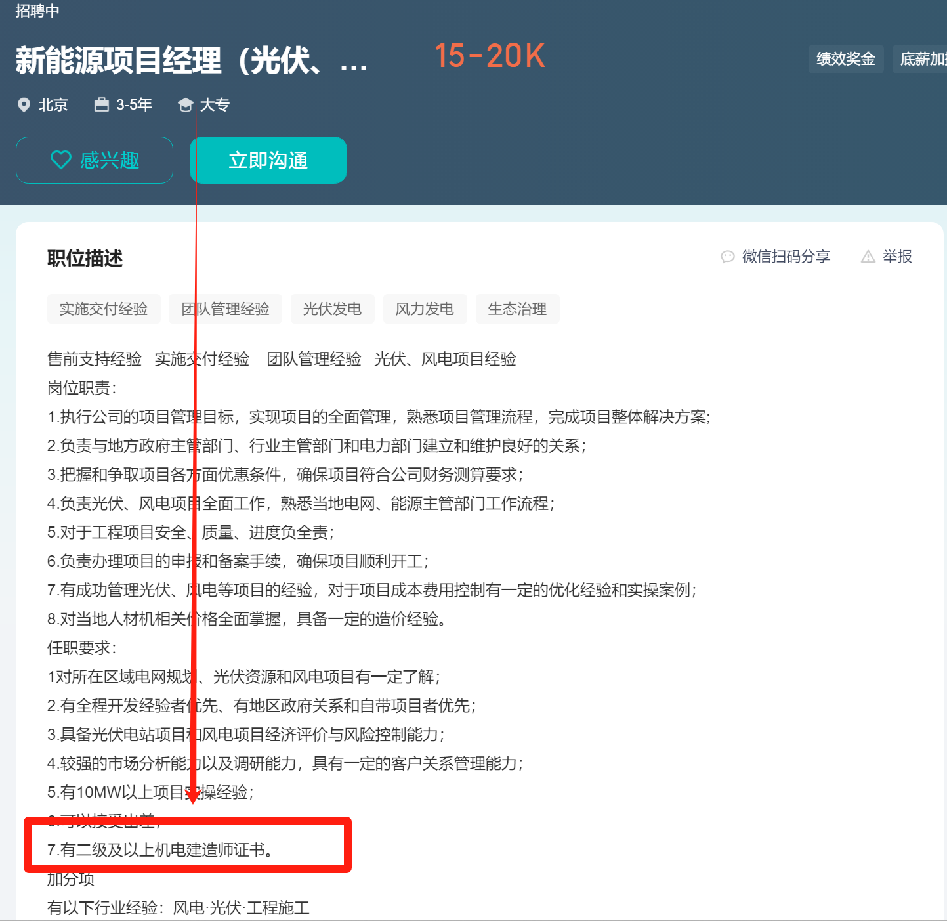947x921 pixels.
Task: Click the salary text 15-20K
Action: 490,56
